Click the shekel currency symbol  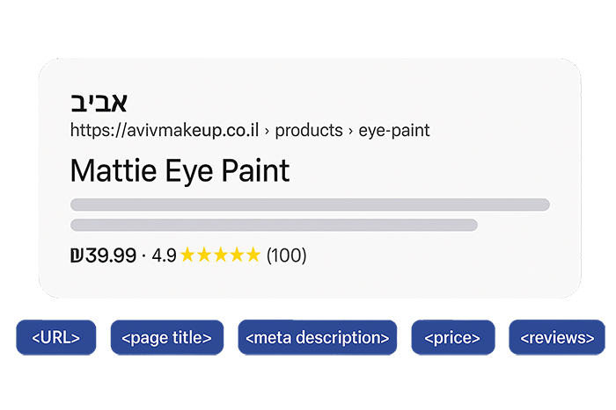(x=77, y=255)
